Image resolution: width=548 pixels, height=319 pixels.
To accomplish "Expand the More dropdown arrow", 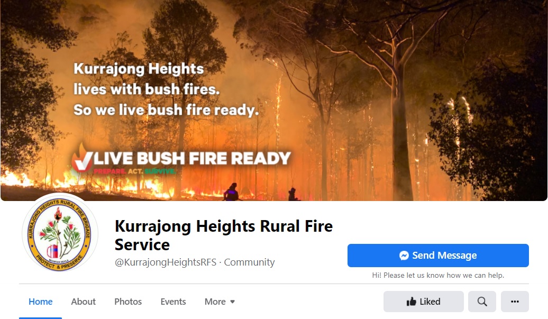I will (232, 302).
